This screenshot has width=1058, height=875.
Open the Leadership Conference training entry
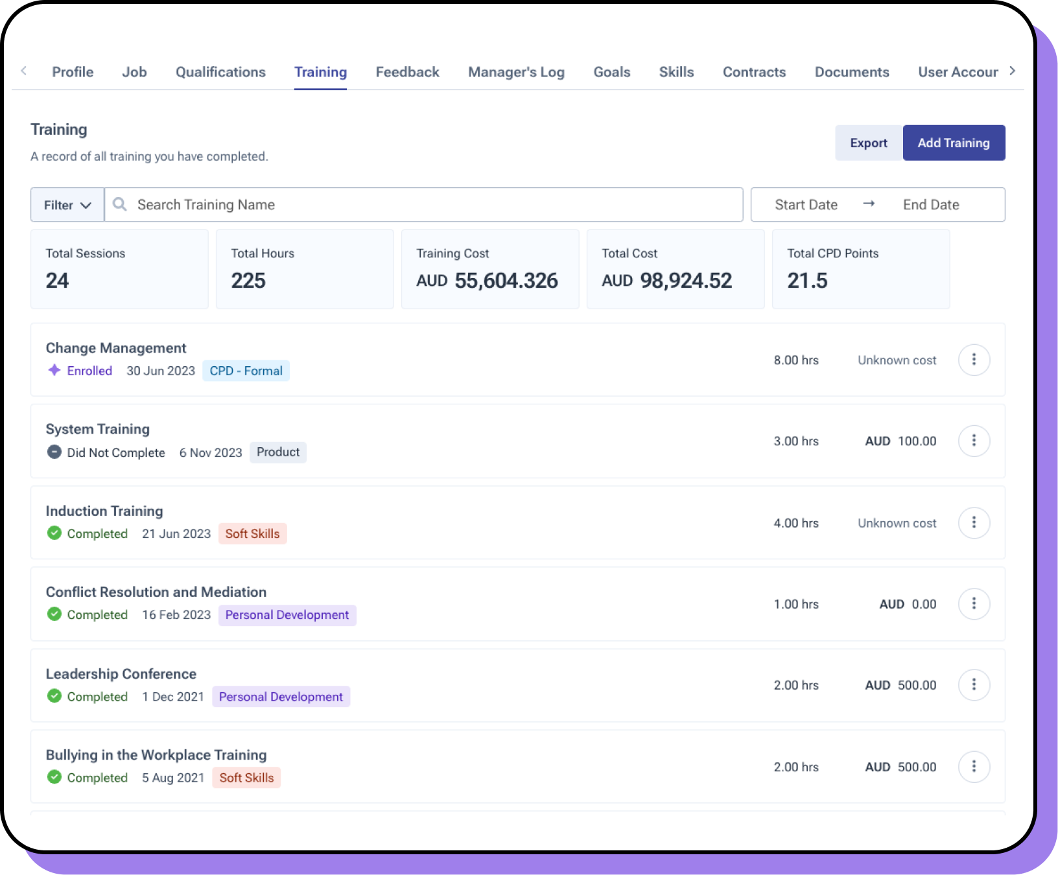(x=121, y=674)
